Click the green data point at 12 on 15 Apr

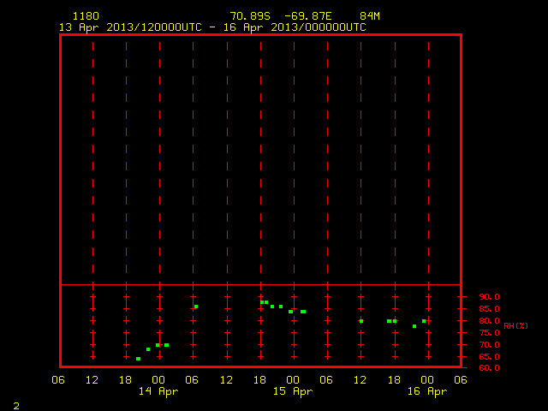[361, 321]
